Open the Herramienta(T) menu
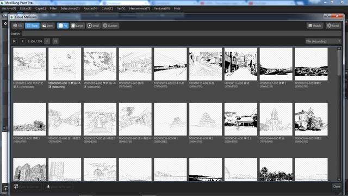 point(140,9)
